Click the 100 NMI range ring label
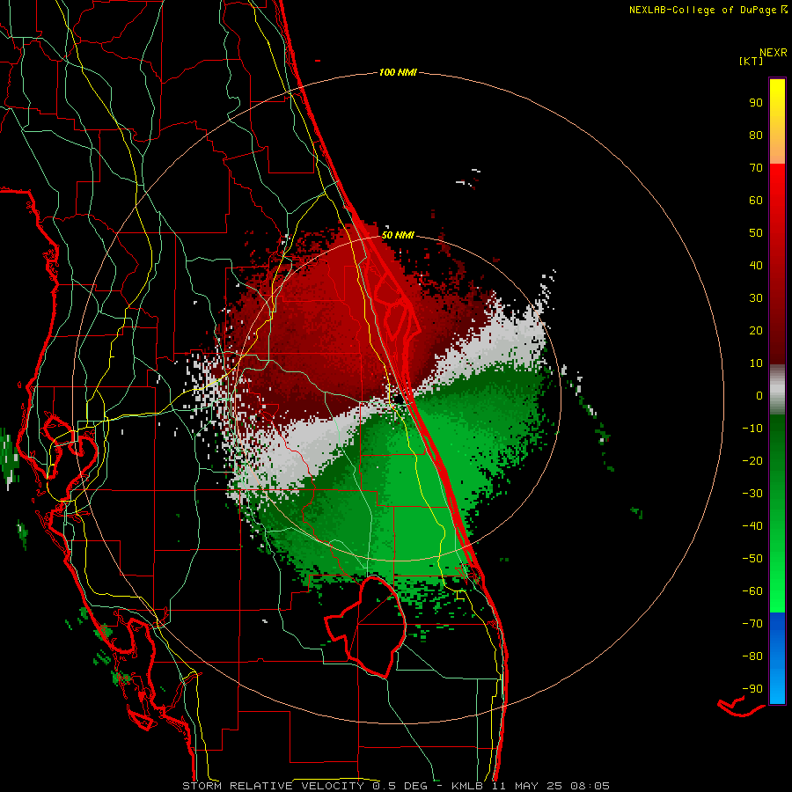The image size is (792, 792). click(398, 73)
